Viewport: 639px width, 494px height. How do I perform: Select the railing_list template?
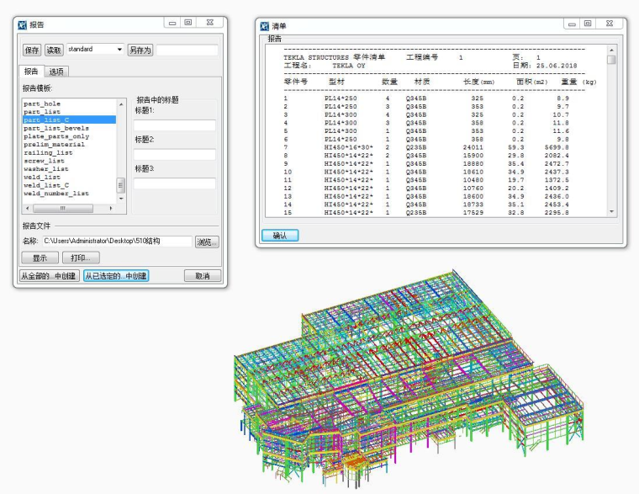tap(48, 152)
